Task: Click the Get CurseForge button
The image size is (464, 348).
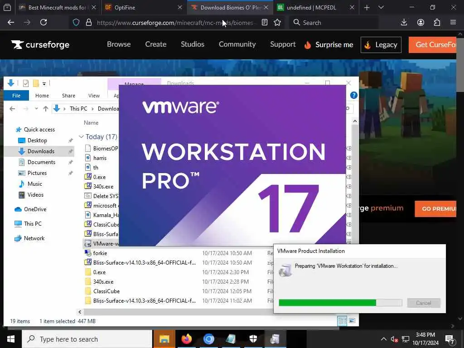Action: [x=433, y=45]
